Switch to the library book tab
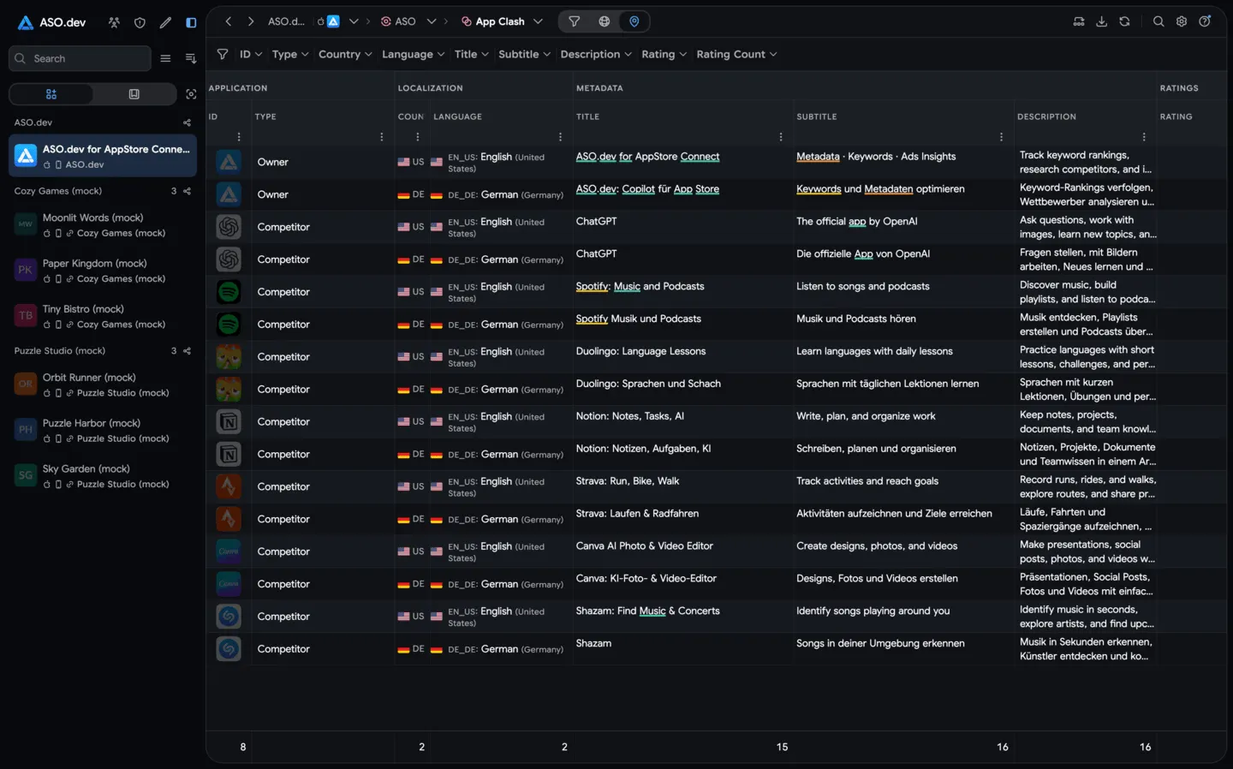Image resolution: width=1233 pixels, height=769 pixels. tap(134, 94)
